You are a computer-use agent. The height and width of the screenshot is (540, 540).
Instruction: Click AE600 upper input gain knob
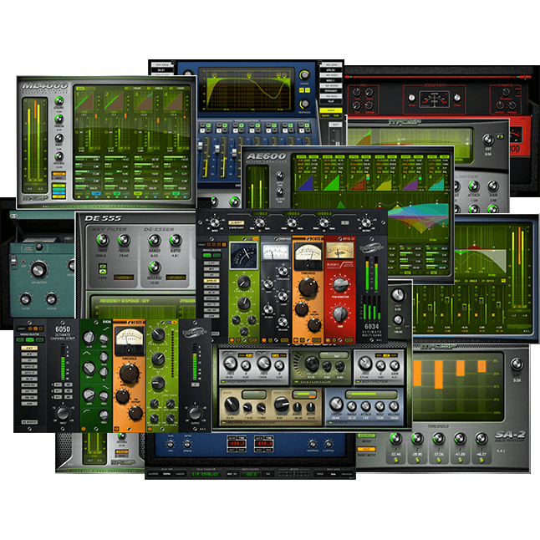(x=280, y=176)
